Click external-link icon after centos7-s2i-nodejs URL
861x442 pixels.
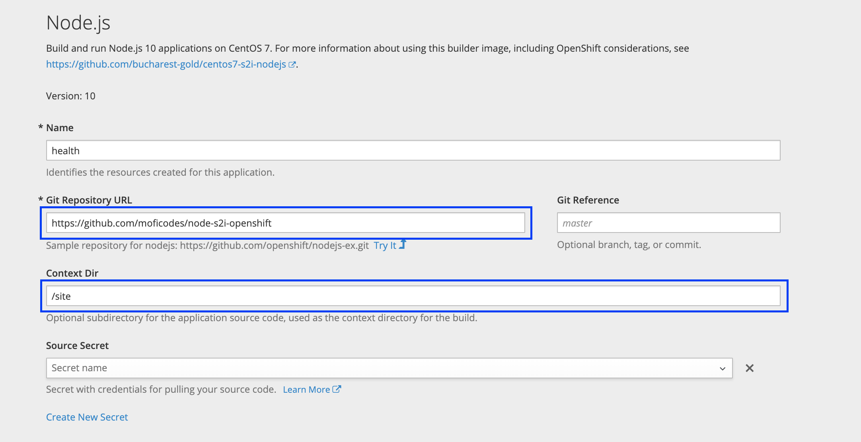[x=292, y=64]
